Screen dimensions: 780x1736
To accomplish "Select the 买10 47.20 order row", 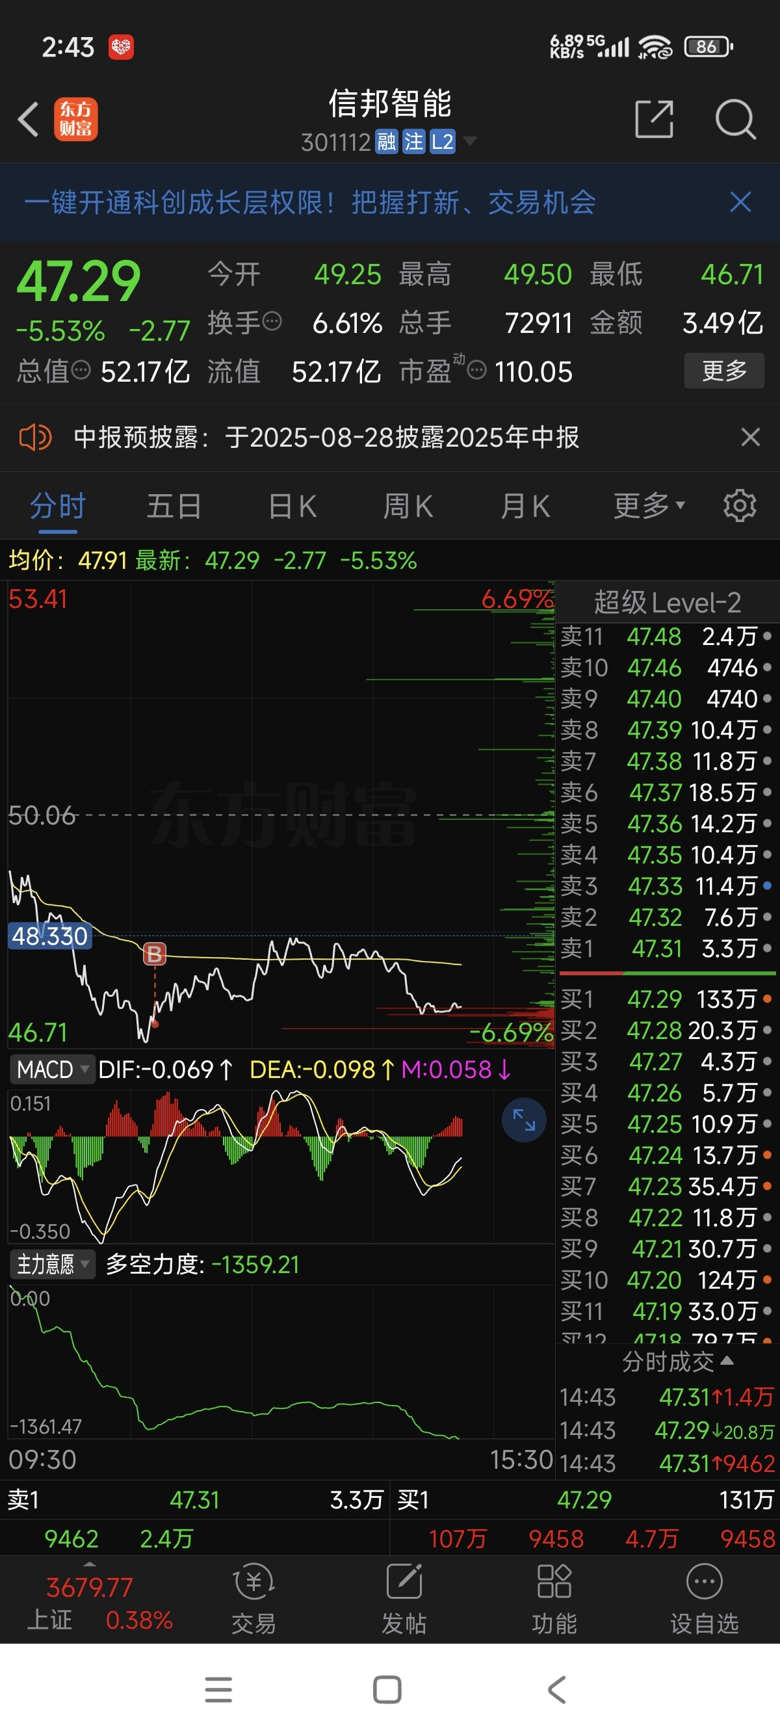I will (667, 1280).
